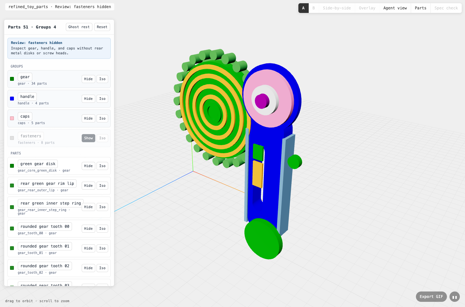Click Iso for the fasteners group
The height and width of the screenshot is (307, 465).
(102, 138)
